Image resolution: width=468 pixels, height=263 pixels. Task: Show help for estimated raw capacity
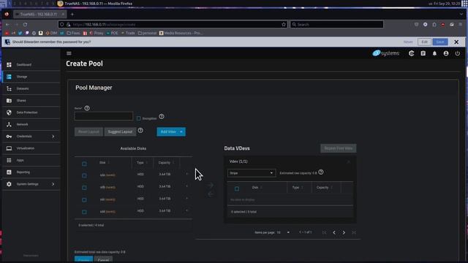point(321,172)
